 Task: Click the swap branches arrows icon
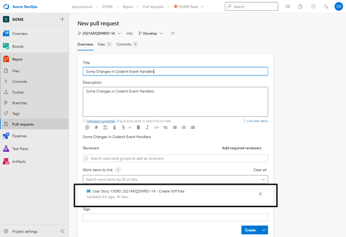pyautogui.click(x=173, y=33)
